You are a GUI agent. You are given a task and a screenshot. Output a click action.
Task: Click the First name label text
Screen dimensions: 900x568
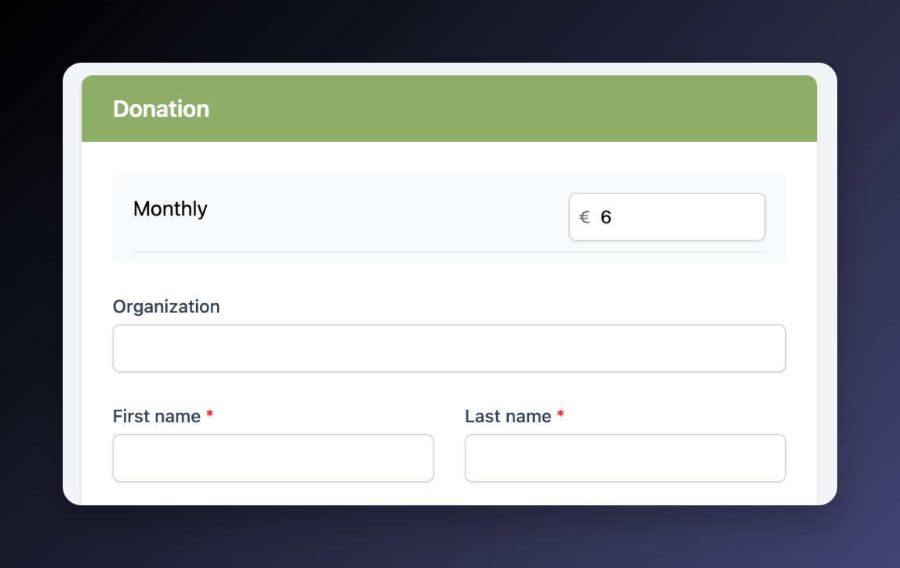click(x=157, y=416)
